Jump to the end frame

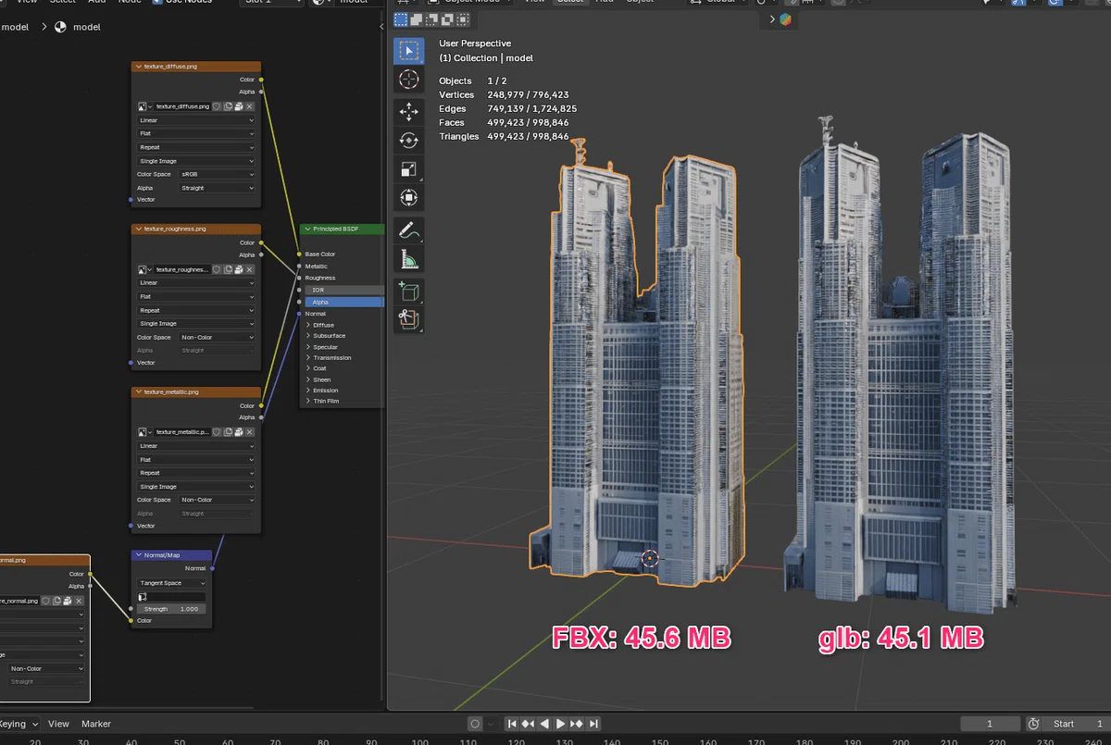(593, 724)
